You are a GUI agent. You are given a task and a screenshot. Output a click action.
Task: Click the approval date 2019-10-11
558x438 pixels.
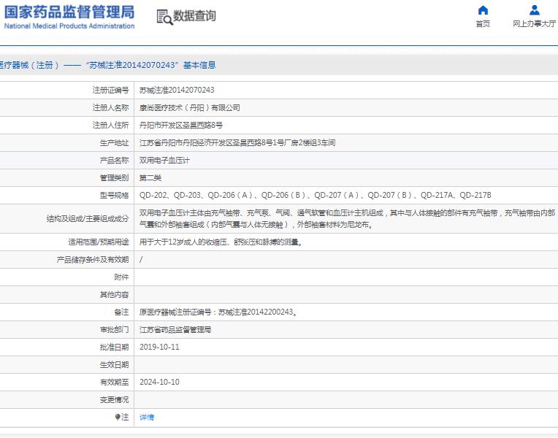pyautogui.click(x=159, y=347)
